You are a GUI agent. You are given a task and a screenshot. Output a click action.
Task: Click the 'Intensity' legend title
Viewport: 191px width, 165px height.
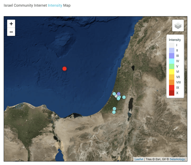tap(175, 40)
